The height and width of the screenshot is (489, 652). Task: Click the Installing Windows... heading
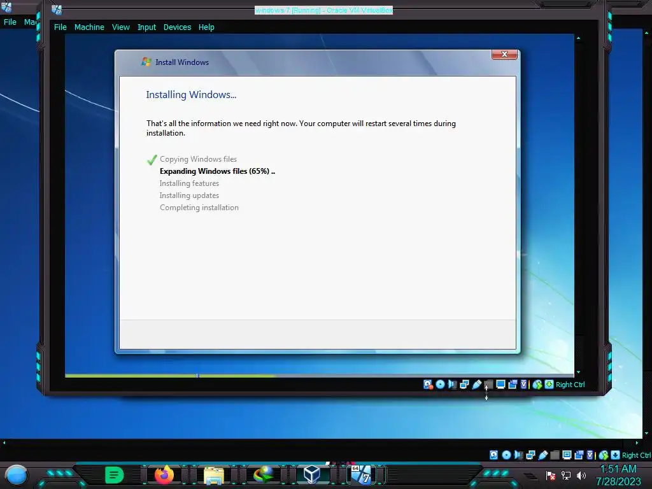[191, 95]
